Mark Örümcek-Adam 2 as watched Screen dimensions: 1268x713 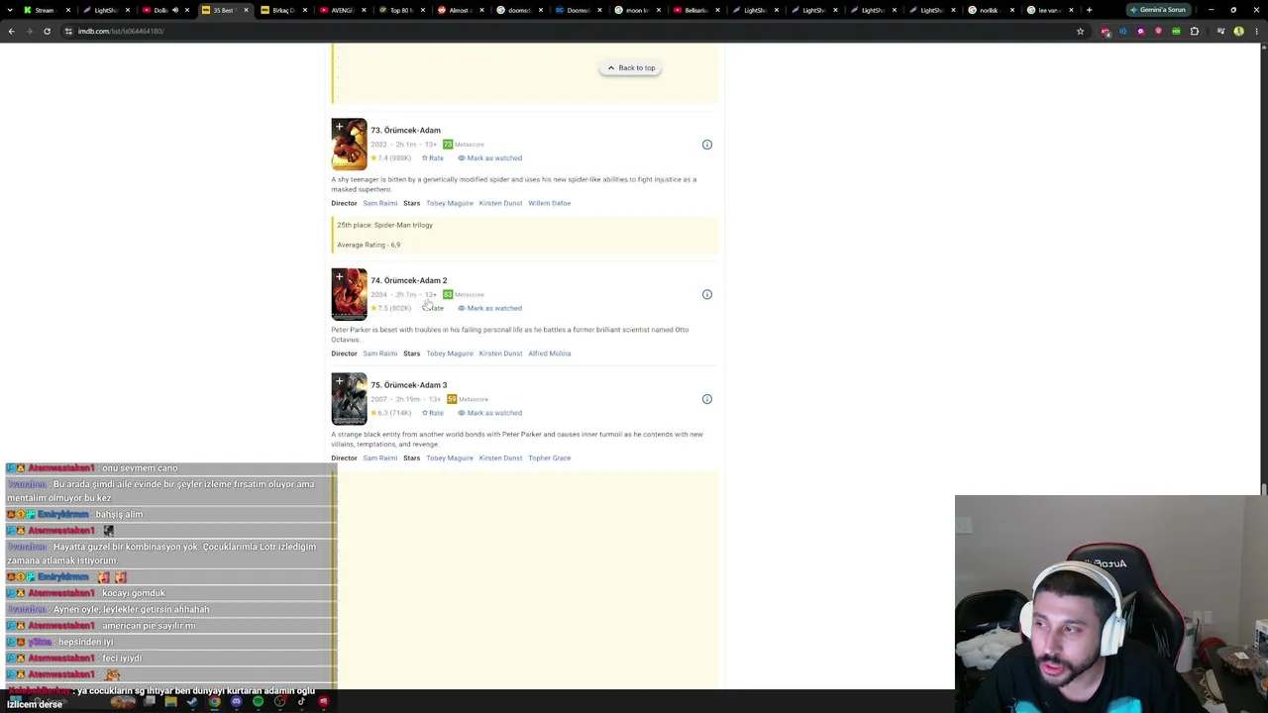pos(489,308)
